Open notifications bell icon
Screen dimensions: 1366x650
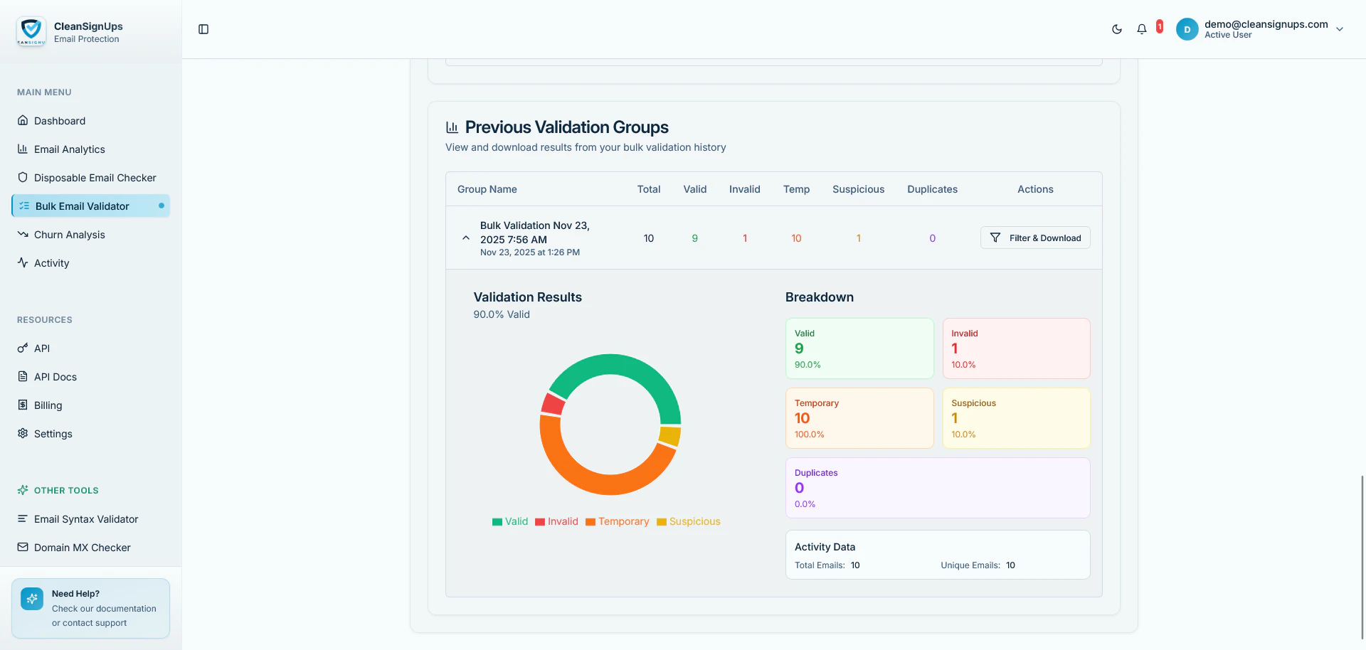[1142, 29]
